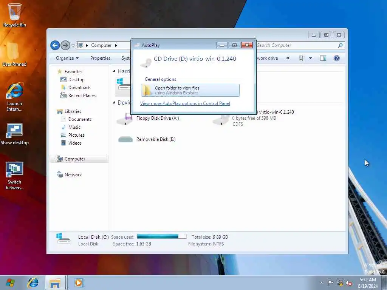Screen dimensions: 387x290
Task: Show hidden tray icons arrow
Action: point(321,283)
